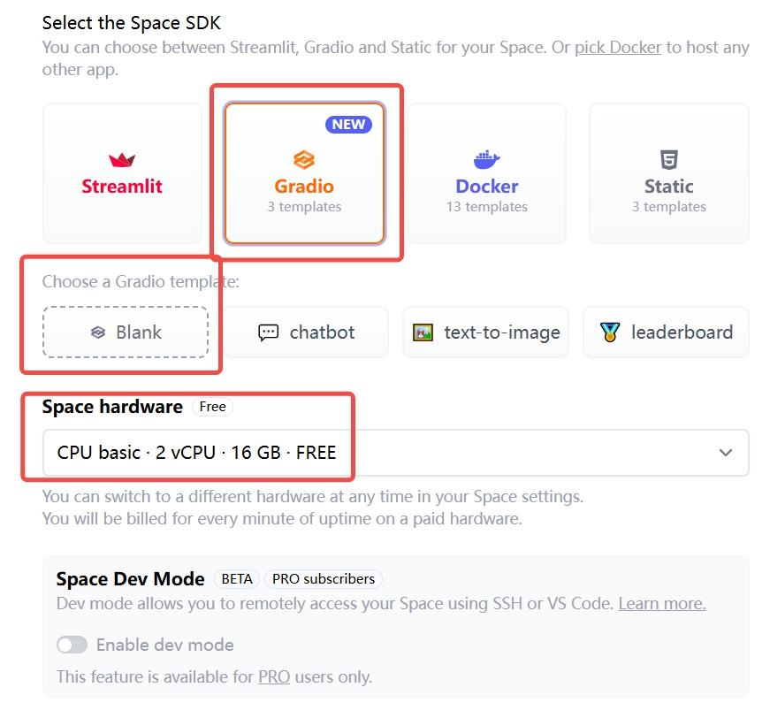The image size is (770, 718).
Task: Select the leaderboard Gradio template
Action: (666, 332)
